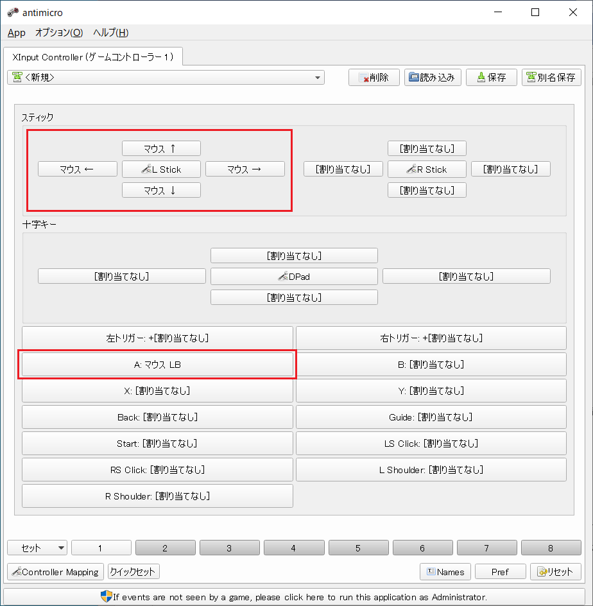Click the run as Administrator notice
This screenshot has width=593, height=606.
coord(294,597)
